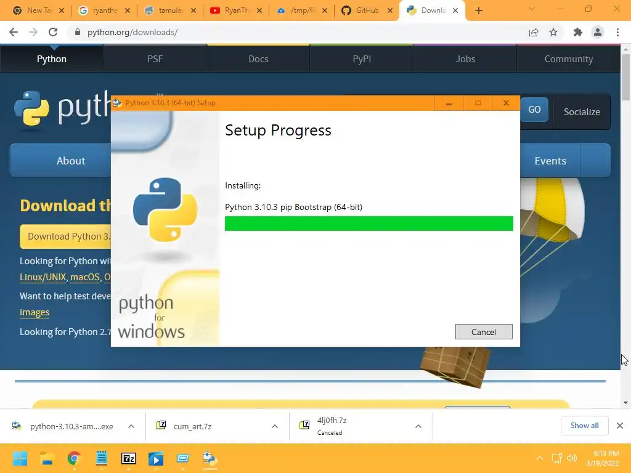Open the Community site menu item
631x473 pixels.
pos(569,59)
